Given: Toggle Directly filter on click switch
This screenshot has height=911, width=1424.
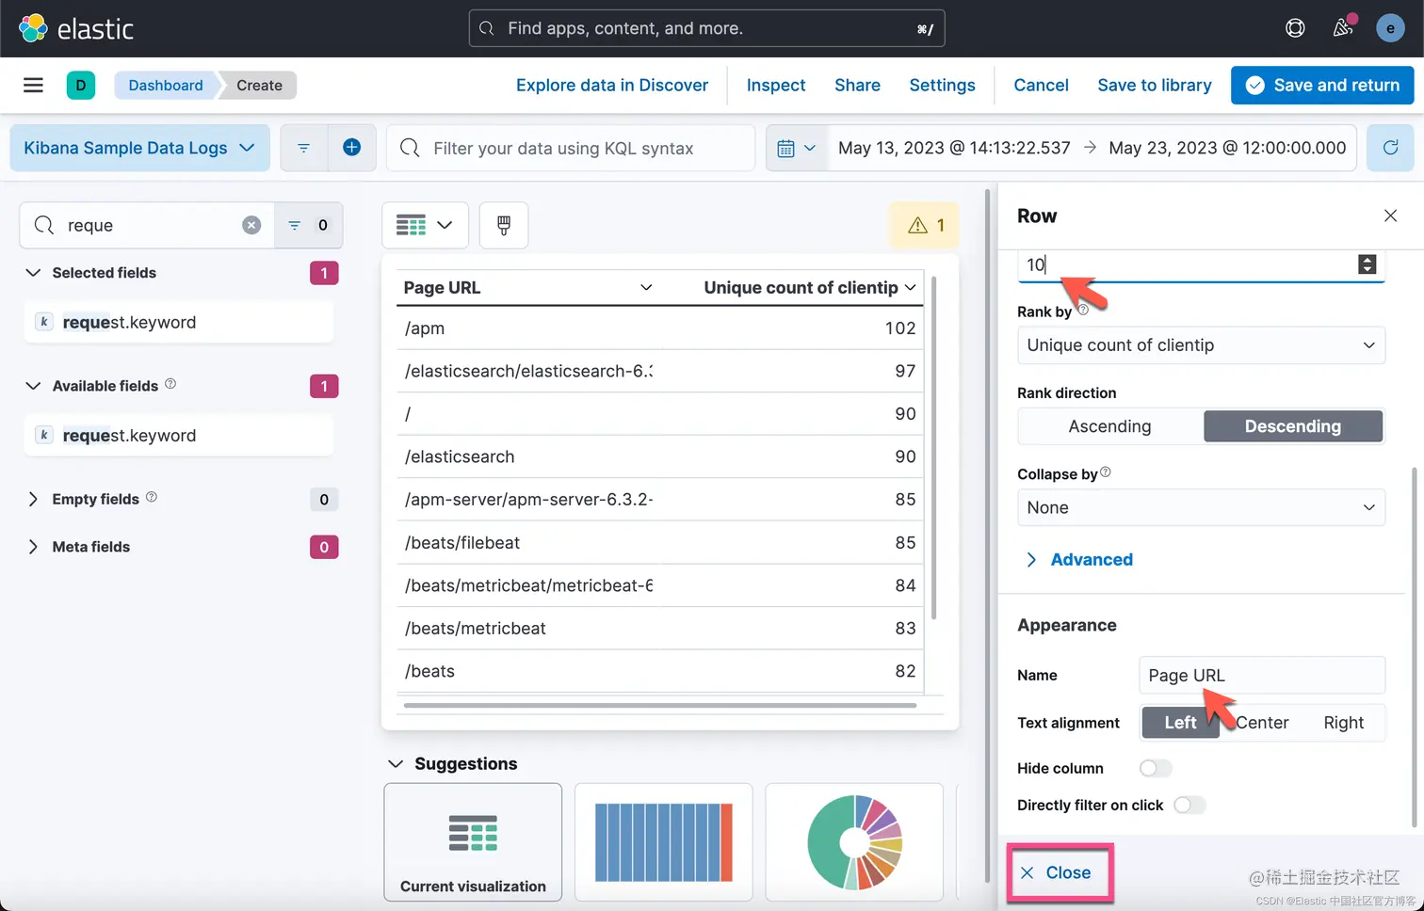Looking at the screenshot, I should tap(1189, 805).
